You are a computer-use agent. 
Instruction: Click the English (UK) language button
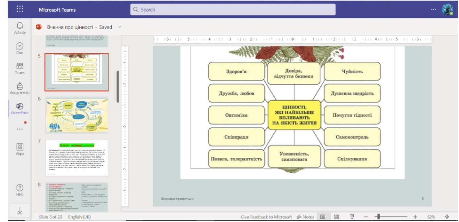click(80, 217)
